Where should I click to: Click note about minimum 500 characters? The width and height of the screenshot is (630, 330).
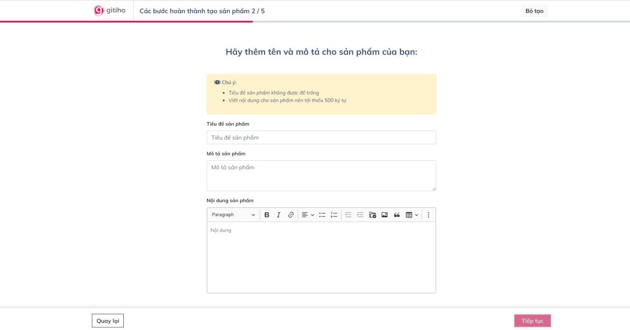(x=287, y=100)
